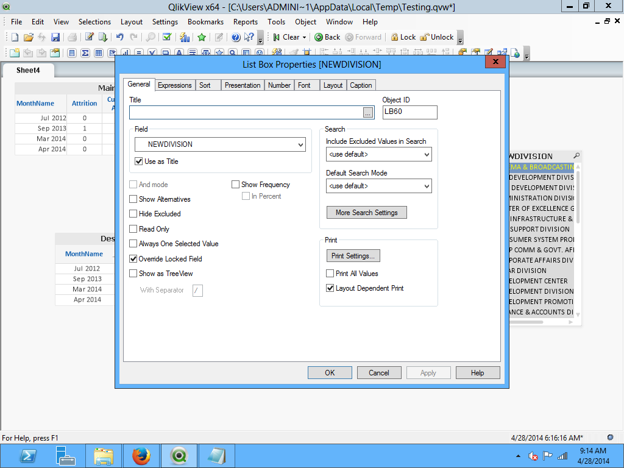Click the blue Help question mark icon

[x=236, y=37]
